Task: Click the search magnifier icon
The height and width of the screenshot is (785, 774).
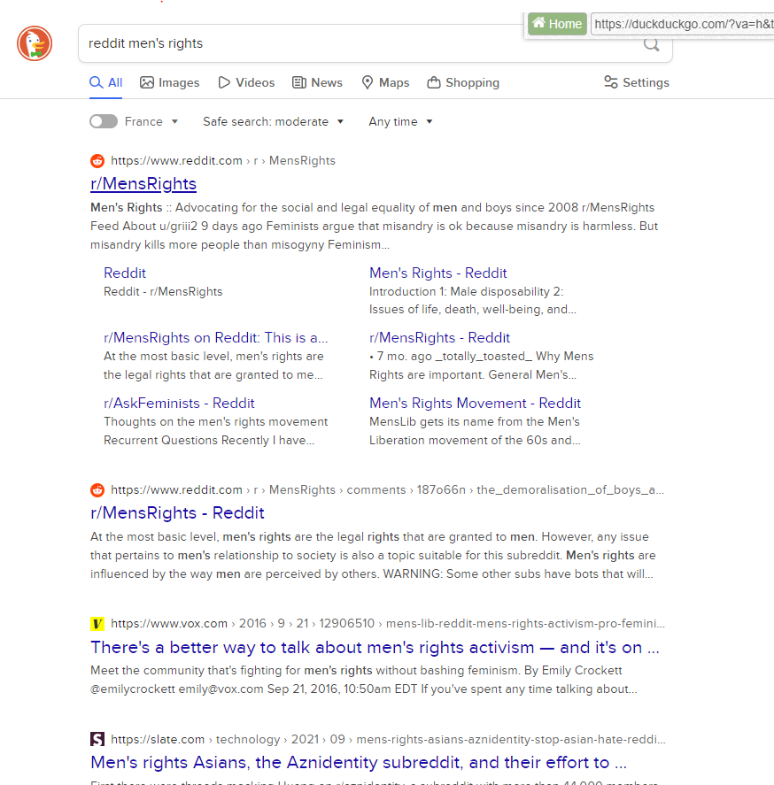Action: point(651,44)
